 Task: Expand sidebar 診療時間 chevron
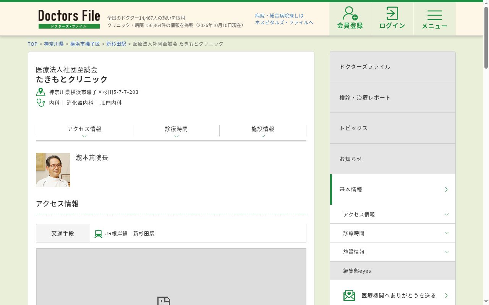447,233
